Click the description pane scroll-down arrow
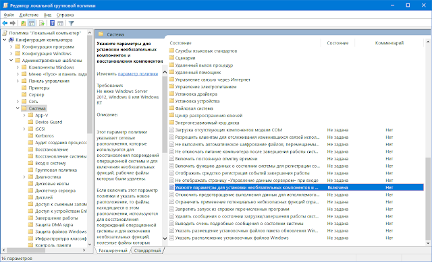 coord(165,238)
